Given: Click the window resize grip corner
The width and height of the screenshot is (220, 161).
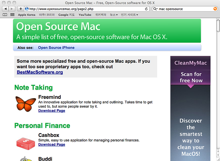Looking at the screenshot, I should 218,159.
